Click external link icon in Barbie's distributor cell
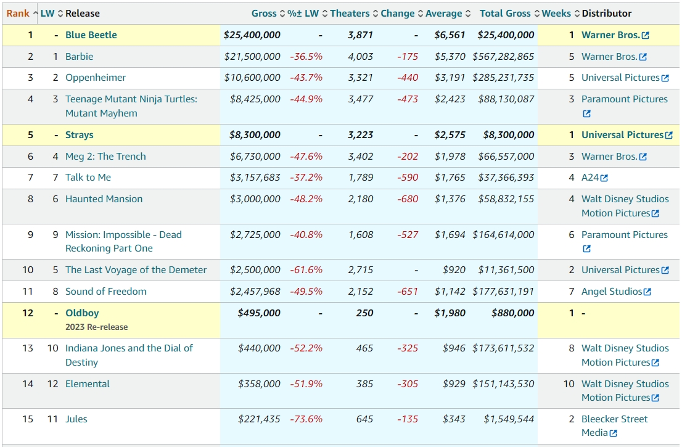This screenshot has height=447, width=682. coord(643,57)
